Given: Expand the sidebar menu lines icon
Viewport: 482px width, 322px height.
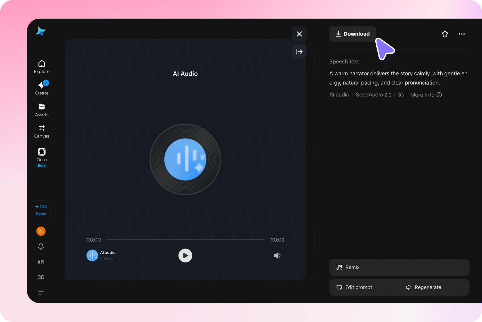Looking at the screenshot, I should pos(41,292).
